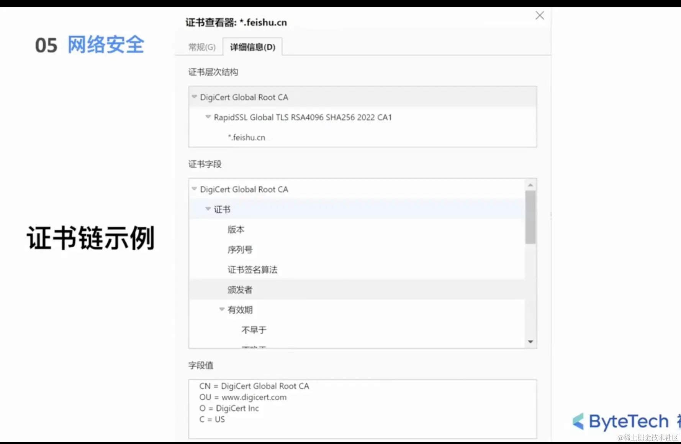Click the 字段值 section label

[x=201, y=365]
